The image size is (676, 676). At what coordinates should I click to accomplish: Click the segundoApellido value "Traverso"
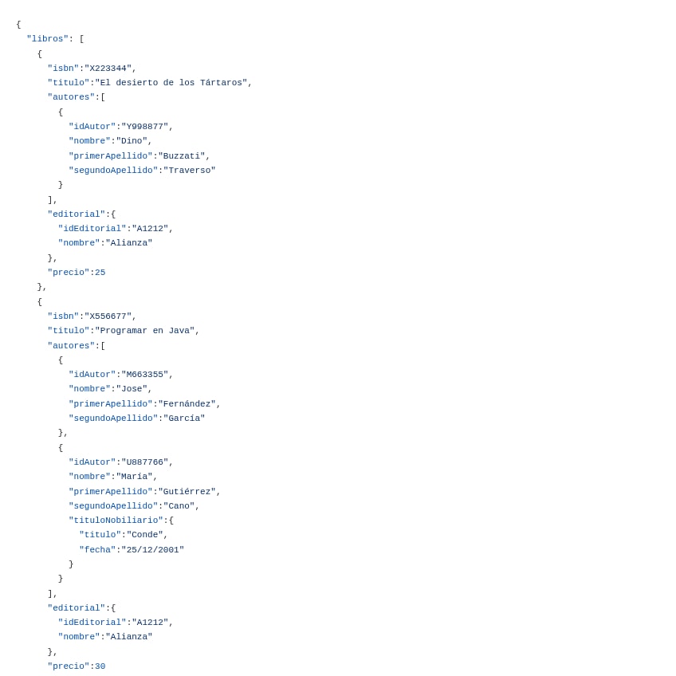click(x=189, y=171)
